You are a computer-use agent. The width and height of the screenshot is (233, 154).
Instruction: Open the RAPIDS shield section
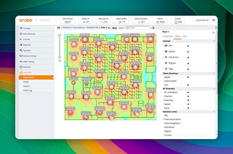(x=36, y=67)
